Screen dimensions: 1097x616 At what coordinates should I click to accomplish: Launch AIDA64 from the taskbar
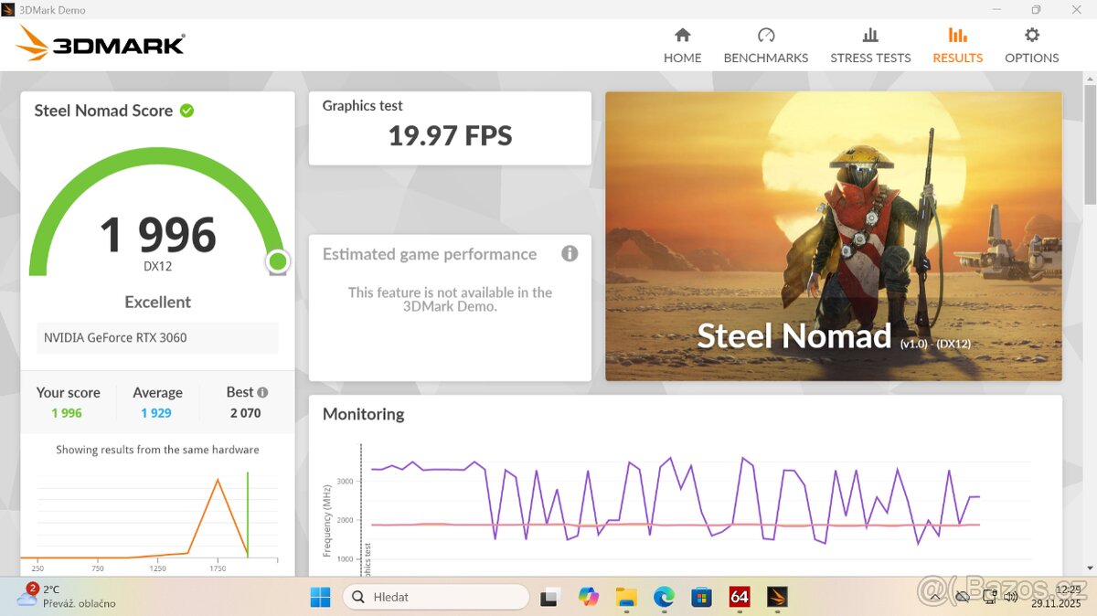(x=740, y=597)
